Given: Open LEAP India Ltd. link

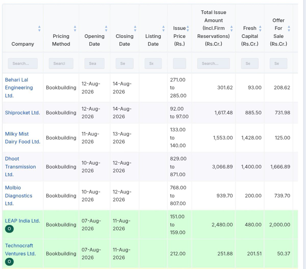Looking at the screenshot, I should [x=22, y=221].
